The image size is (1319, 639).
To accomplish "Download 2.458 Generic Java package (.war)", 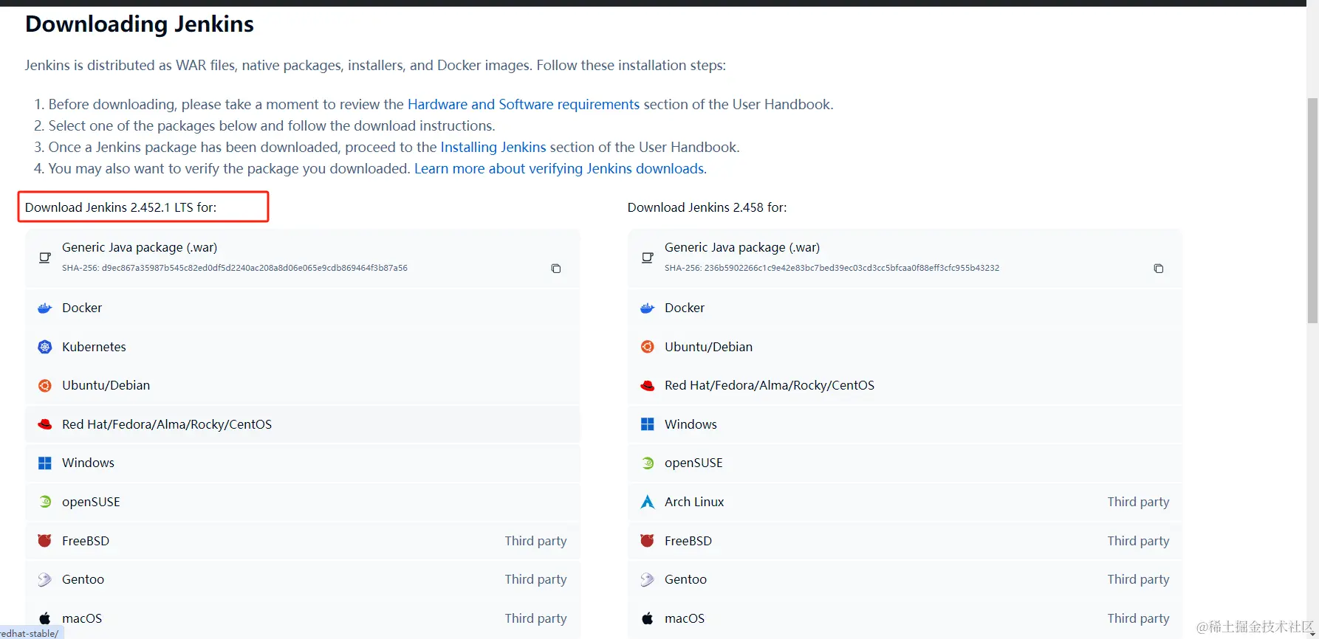I will (x=905, y=258).
